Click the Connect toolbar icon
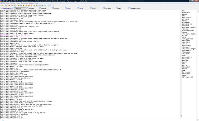The image size is (199, 121). [x=2, y=6]
